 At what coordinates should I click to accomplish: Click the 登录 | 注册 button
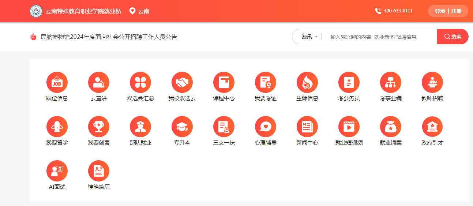[x=448, y=11]
